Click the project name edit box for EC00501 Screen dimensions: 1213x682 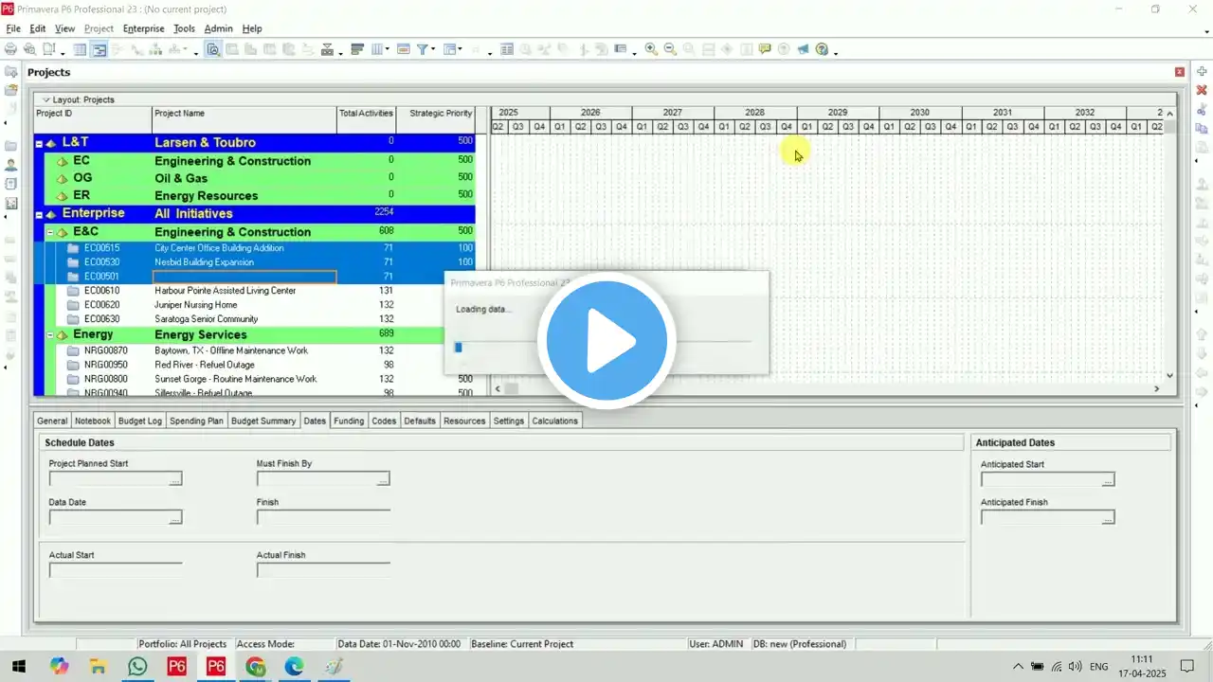pyautogui.click(x=244, y=277)
